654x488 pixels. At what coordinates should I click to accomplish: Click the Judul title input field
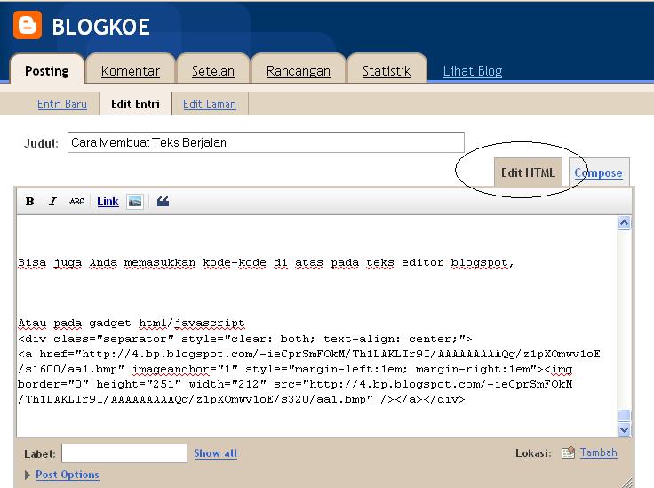click(x=266, y=142)
